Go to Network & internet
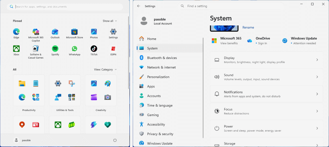Screen dimensions: 329x147 point(170,67)
